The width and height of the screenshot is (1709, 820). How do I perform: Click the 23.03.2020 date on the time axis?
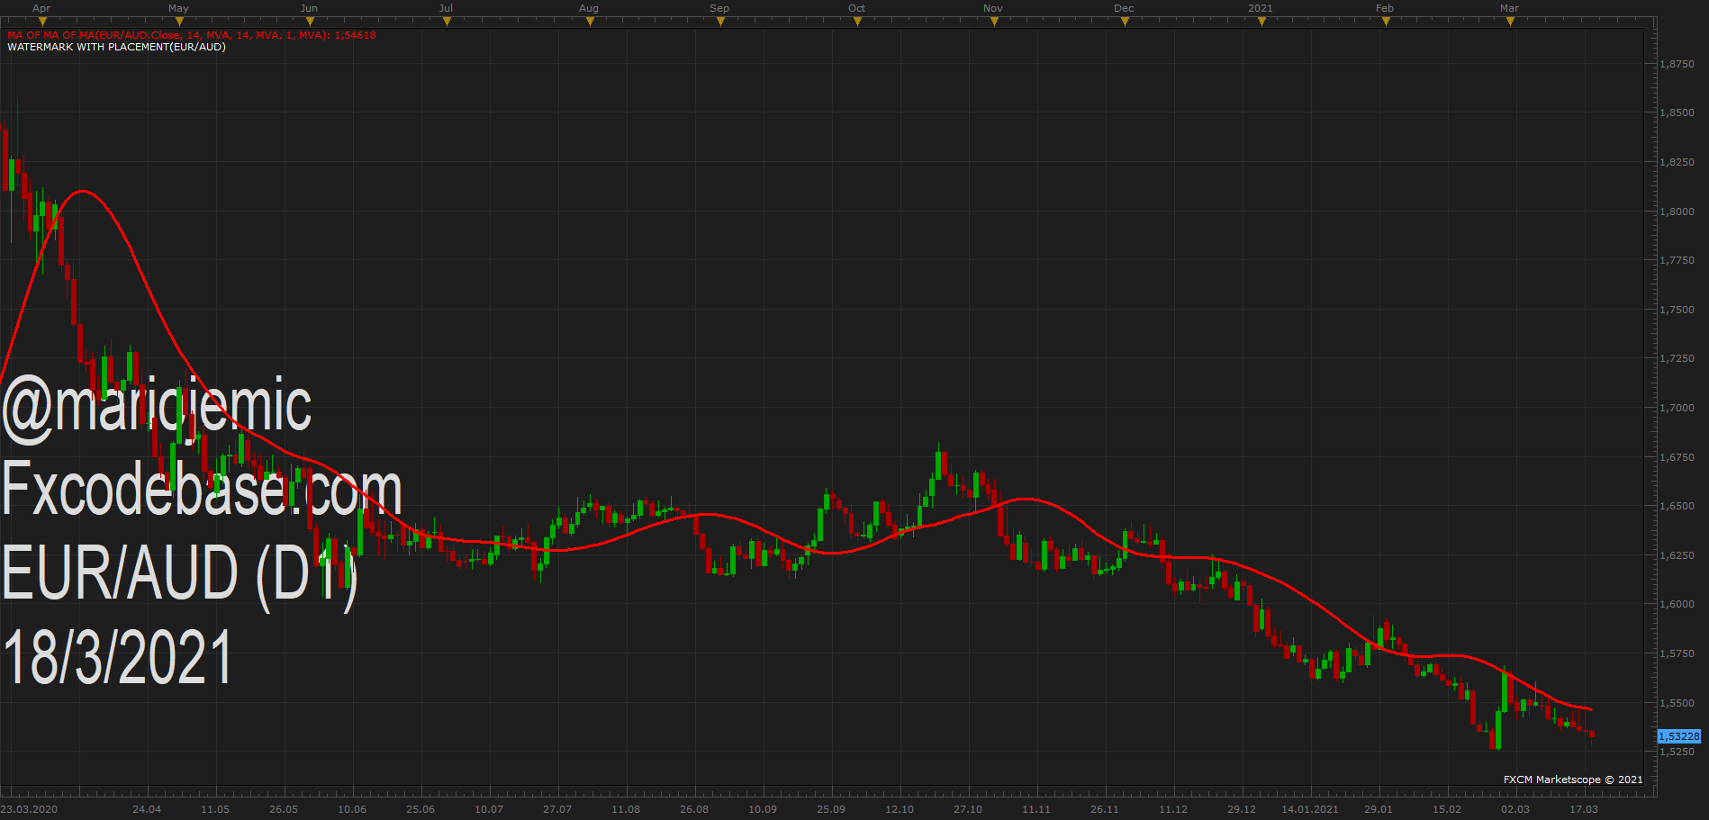click(x=29, y=809)
